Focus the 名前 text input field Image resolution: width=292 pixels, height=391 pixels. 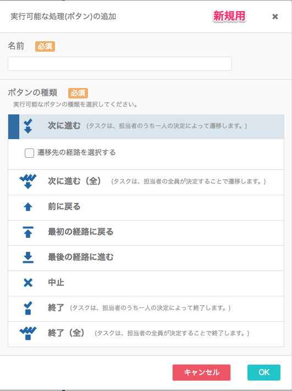(x=120, y=64)
